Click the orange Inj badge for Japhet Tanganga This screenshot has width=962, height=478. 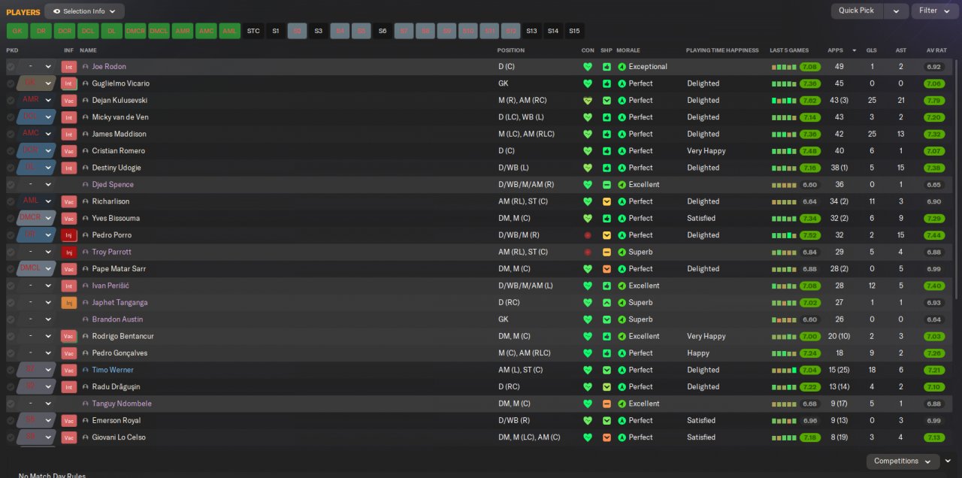tap(69, 303)
